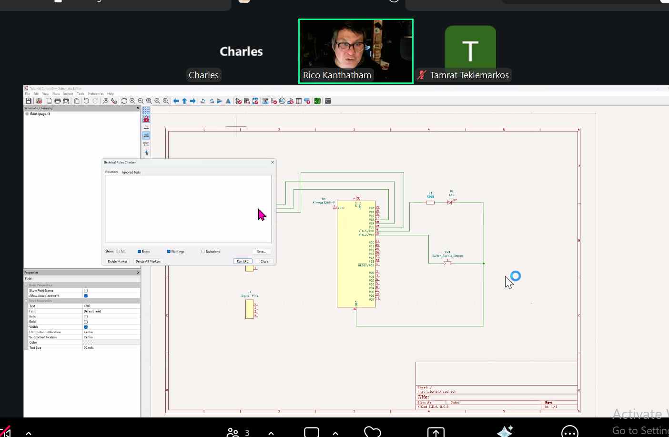Open the File menu
The height and width of the screenshot is (437, 669).
(28, 94)
